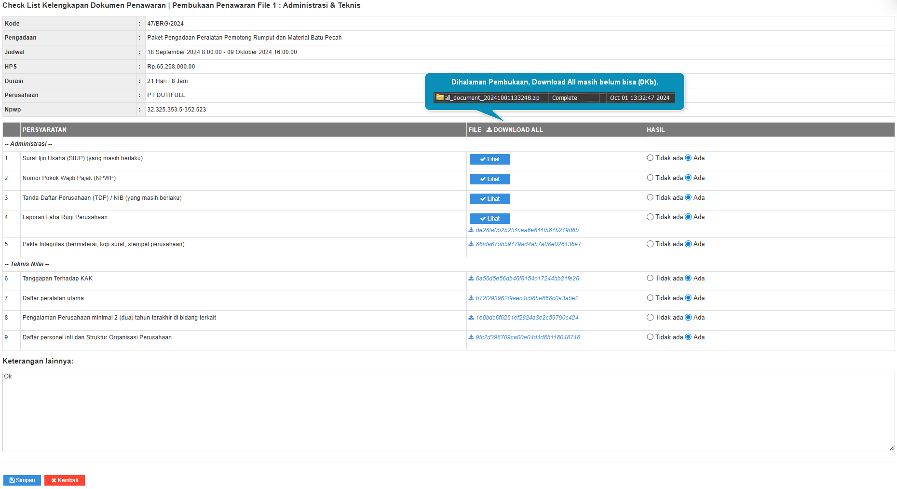Image resolution: width=897 pixels, height=489 pixels.
Task: Mark NPWP as Ada
Action: pos(688,178)
